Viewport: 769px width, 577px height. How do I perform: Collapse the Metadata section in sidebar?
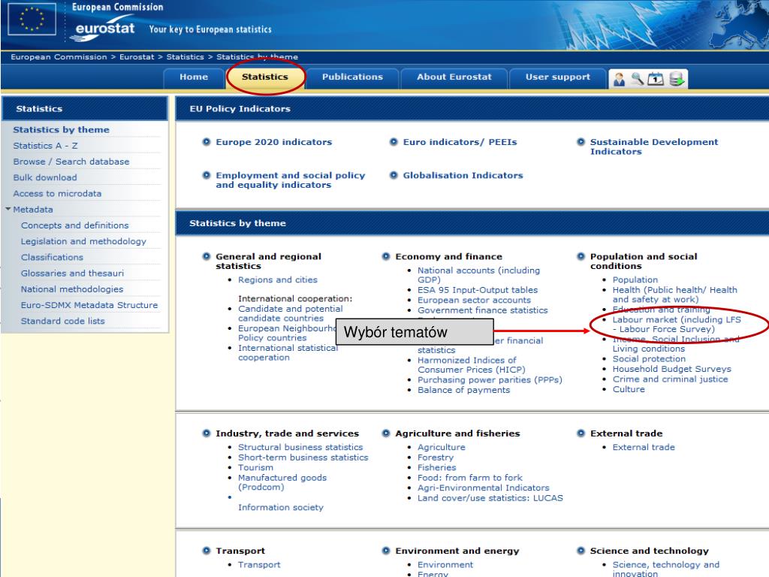(8, 209)
